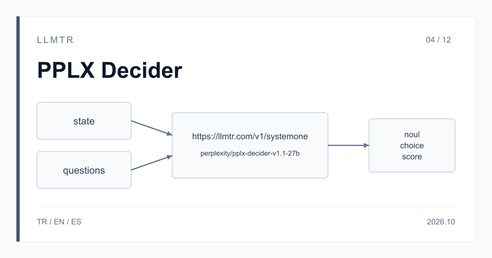Image resolution: width=492 pixels, height=258 pixels.
Task: Choose ES in the footer languages
Action: [76, 222]
